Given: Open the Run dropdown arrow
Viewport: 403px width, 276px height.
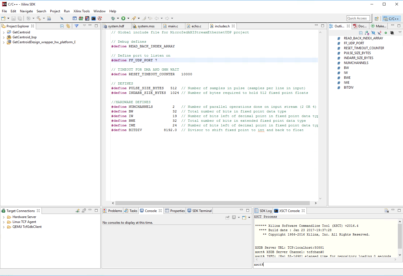Looking at the screenshot, I should click(128, 18).
